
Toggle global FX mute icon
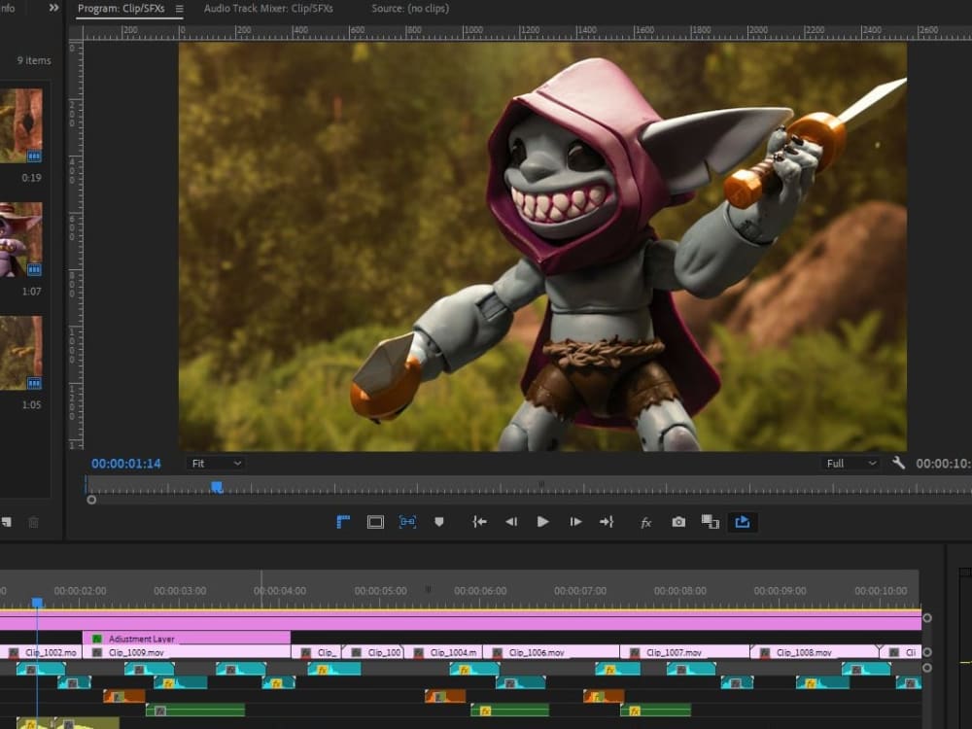[x=646, y=523]
